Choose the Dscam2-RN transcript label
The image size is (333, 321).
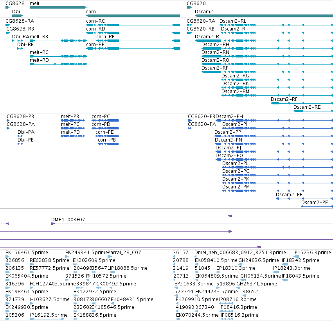pyautogui.click(x=215, y=52)
